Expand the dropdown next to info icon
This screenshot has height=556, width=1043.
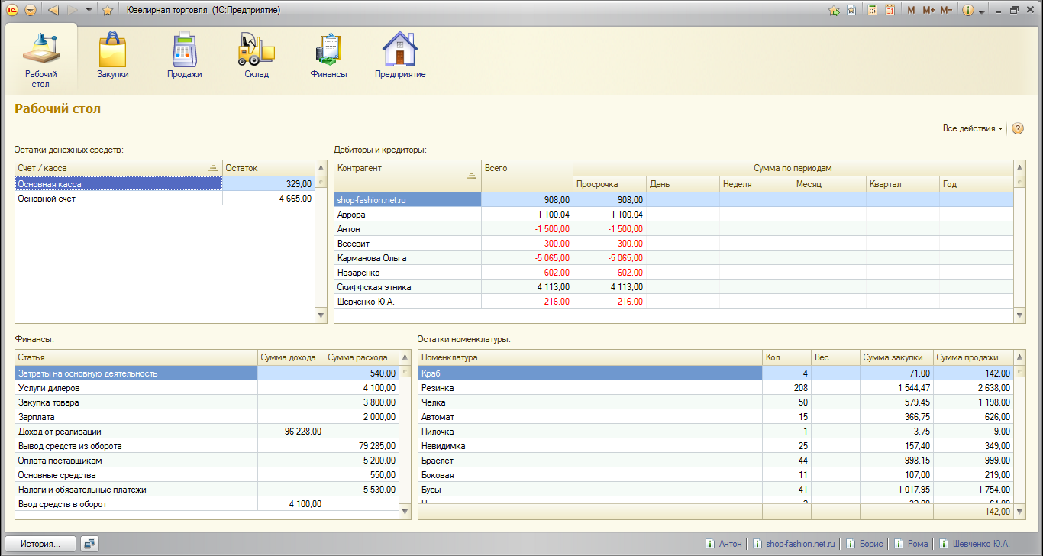pyautogui.click(x=980, y=11)
